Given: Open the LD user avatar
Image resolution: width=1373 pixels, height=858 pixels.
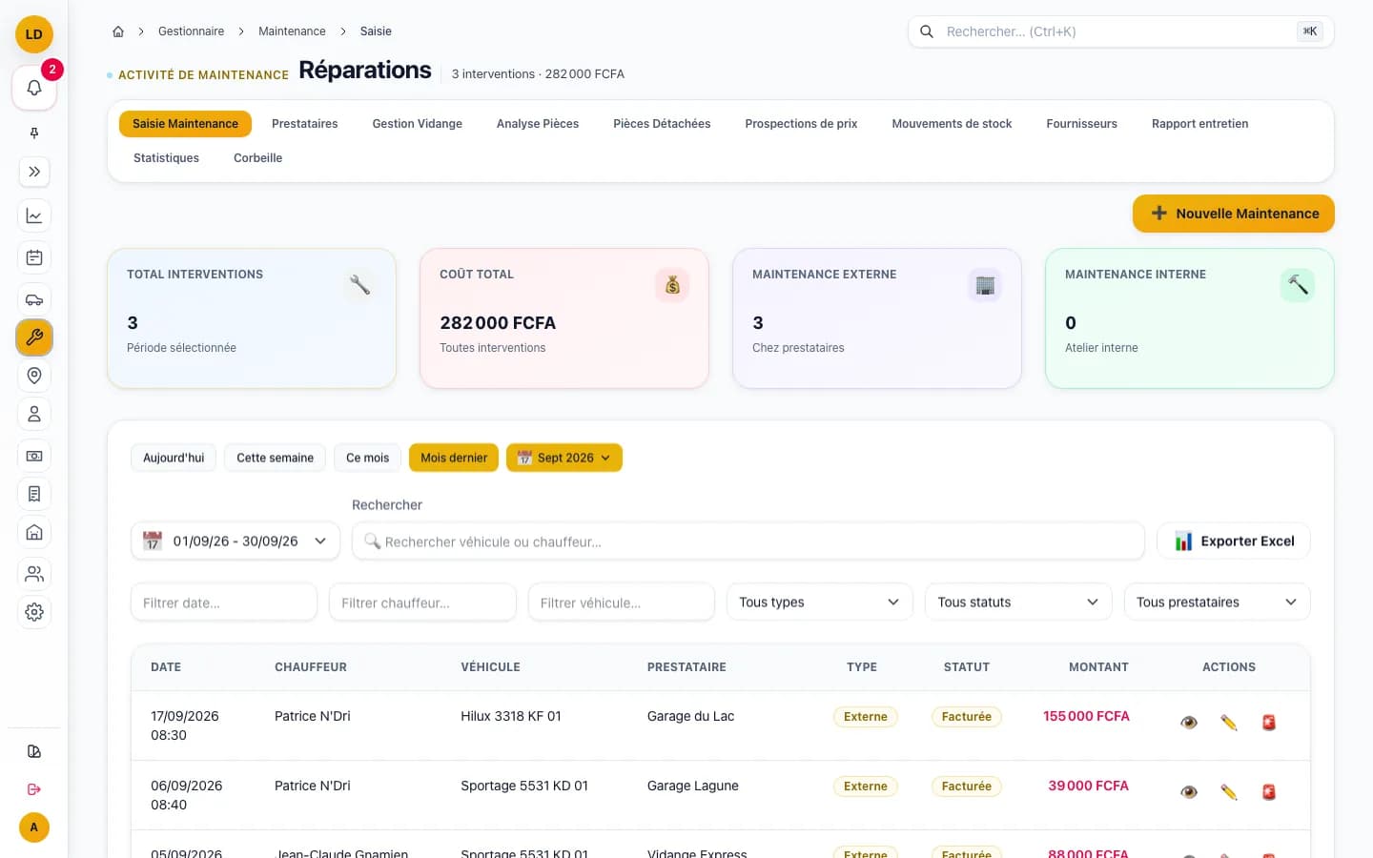Looking at the screenshot, I should 34,34.
